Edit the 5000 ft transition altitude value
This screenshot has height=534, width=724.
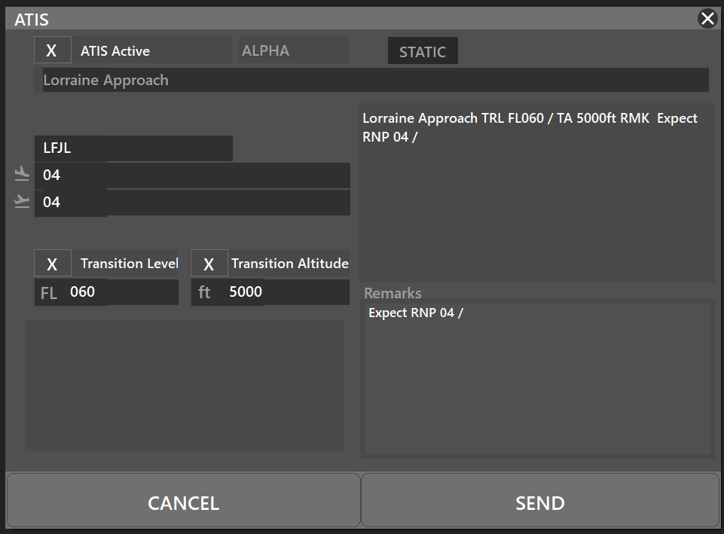[270, 292]
